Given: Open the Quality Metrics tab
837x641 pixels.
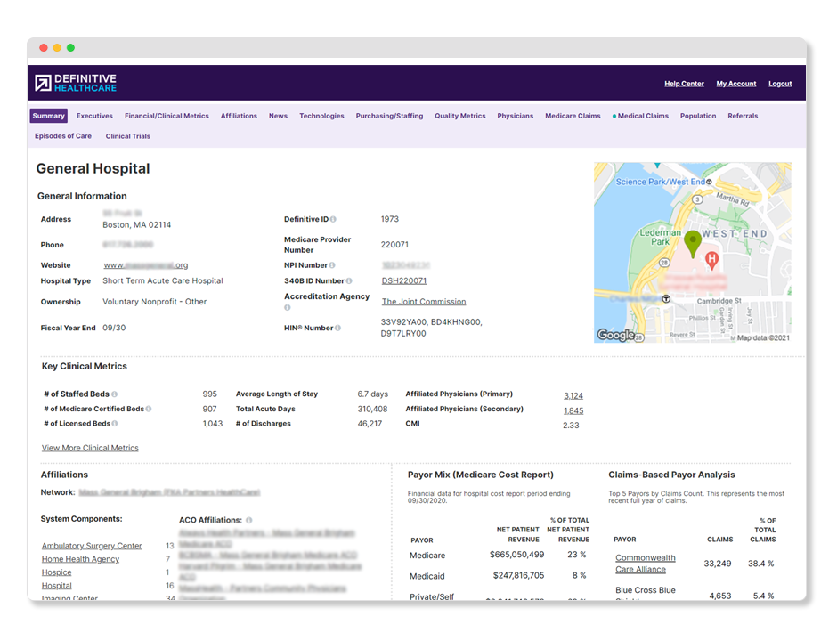Looking at the screenshot, I should (460, 116).
